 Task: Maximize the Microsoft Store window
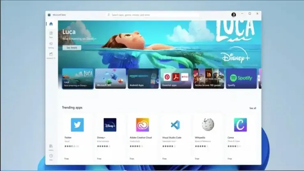250,14
